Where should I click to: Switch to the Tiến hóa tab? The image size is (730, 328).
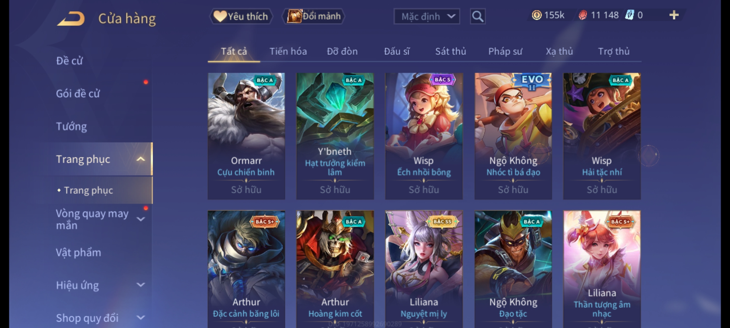[x=288, y=51]
